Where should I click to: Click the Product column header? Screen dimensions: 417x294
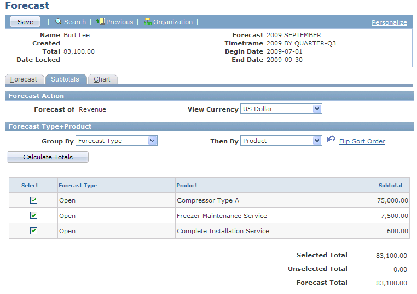tap(187, 185)
